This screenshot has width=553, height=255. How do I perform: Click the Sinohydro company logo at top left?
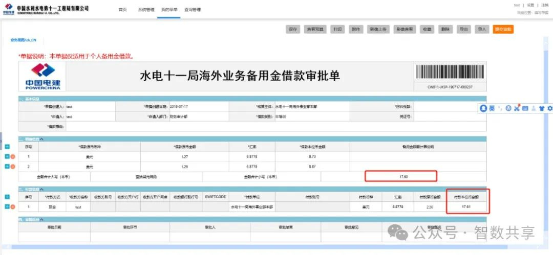[46, 10]
